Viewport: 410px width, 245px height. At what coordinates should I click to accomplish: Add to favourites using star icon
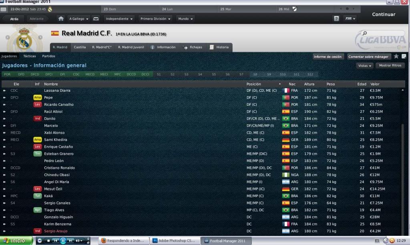coord(396,56)
